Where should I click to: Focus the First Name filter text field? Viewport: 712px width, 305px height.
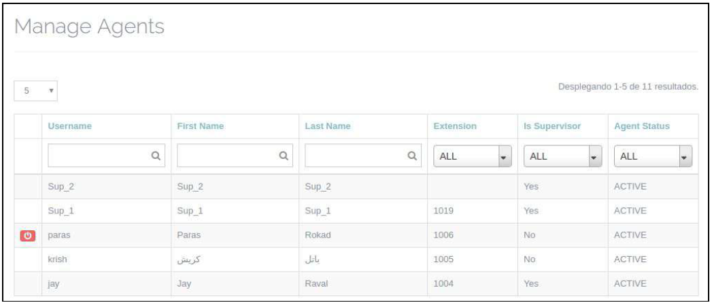click(227, 156)
